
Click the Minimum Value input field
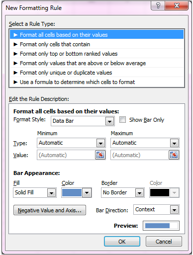tap(66, 155)
